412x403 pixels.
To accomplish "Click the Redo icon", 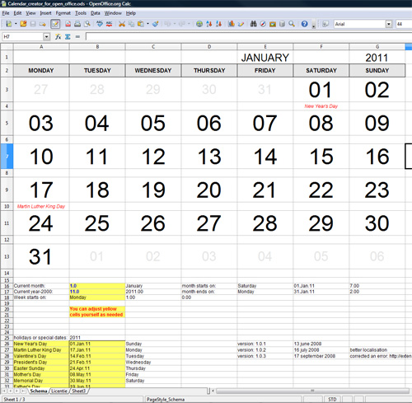I will 182,24.
